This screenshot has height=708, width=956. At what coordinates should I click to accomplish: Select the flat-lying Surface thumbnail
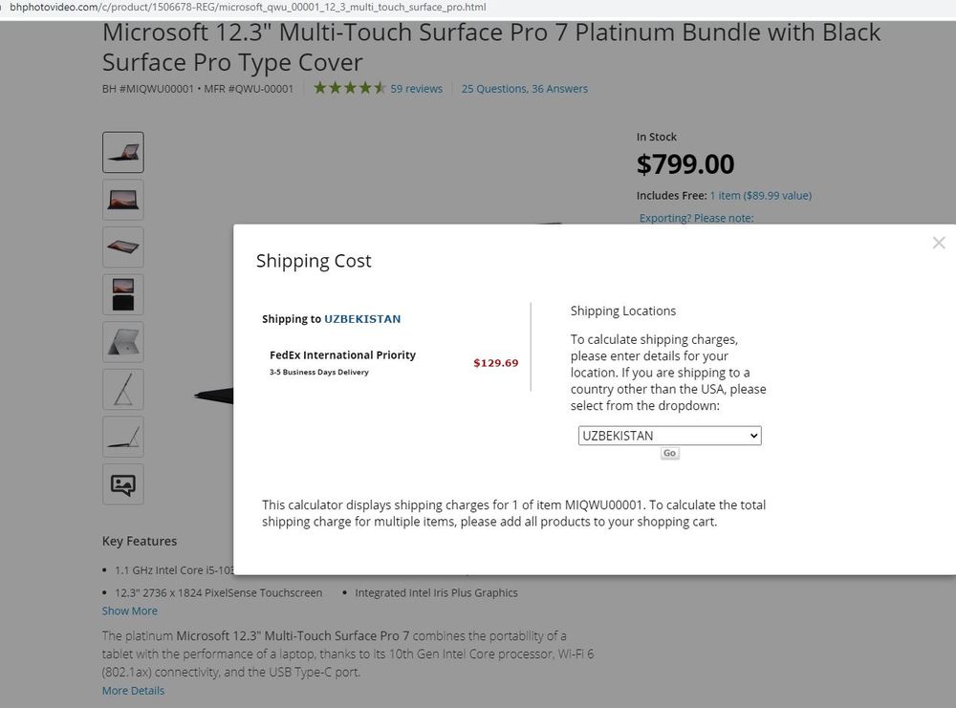[122, 247]
